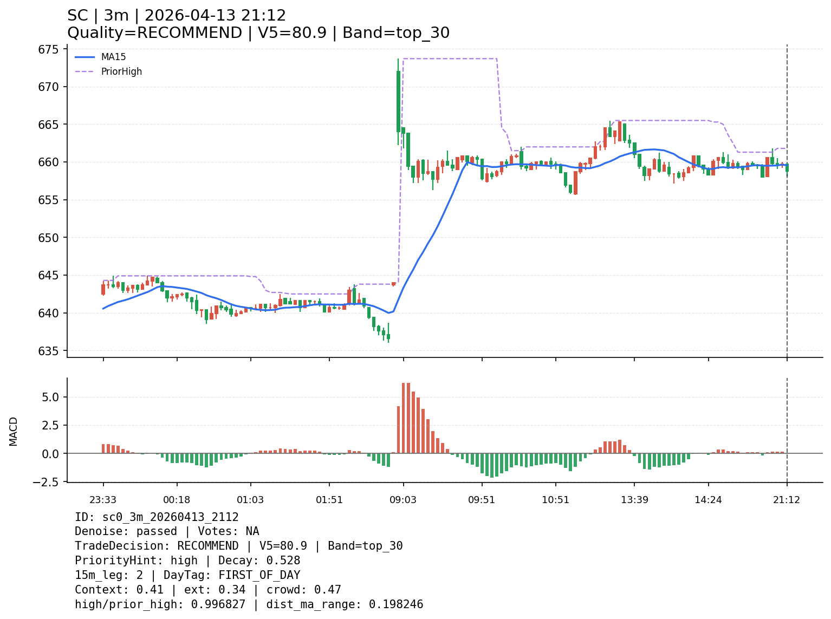Click the purple dashed PriorHigh legend swatch
Screen dimensions: 831x619
[x=85, y=71]
